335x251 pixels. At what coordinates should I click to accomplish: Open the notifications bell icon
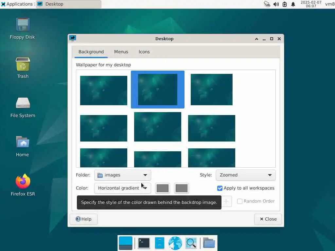293,4
